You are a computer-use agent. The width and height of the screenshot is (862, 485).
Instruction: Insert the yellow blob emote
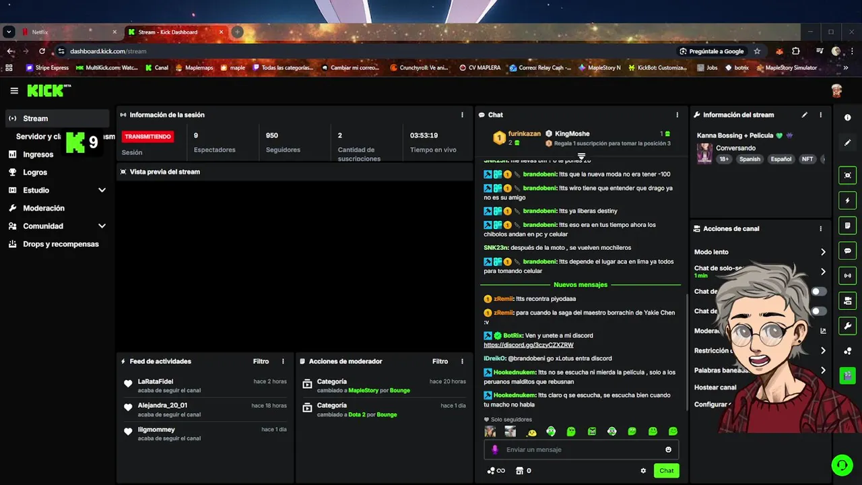[531, 432]
